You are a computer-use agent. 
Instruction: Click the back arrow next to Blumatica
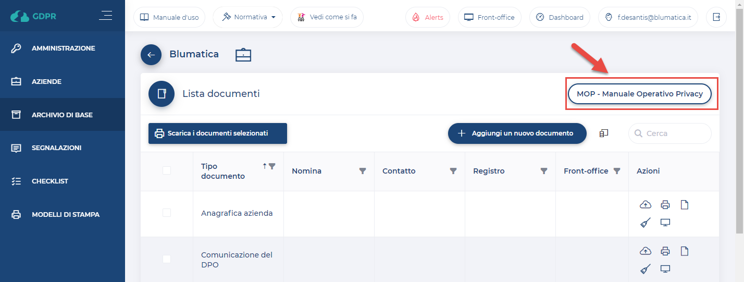point(151,55)
